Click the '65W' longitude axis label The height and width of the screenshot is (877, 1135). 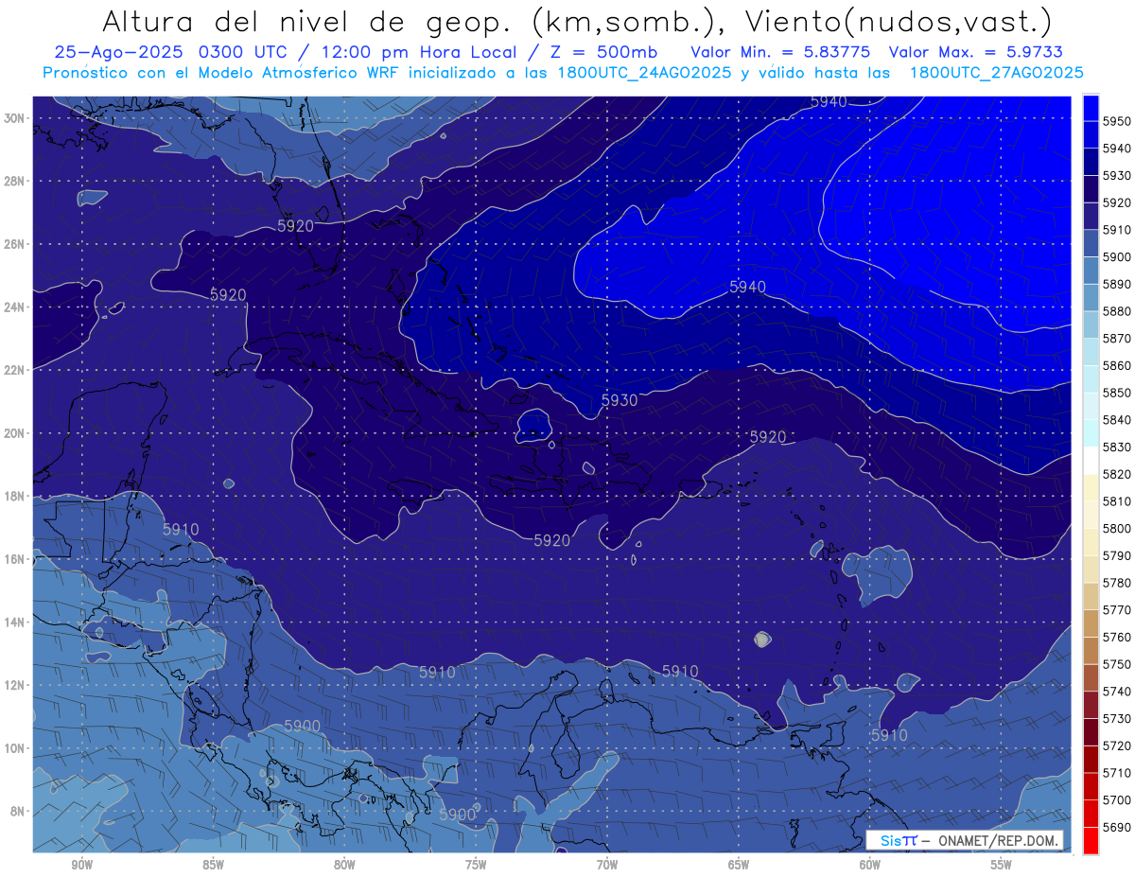click(739, 865)
